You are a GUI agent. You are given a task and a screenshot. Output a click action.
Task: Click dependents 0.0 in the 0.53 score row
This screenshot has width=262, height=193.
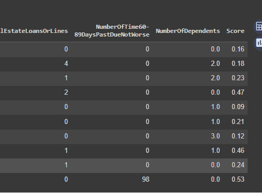(x=215, y=180)
